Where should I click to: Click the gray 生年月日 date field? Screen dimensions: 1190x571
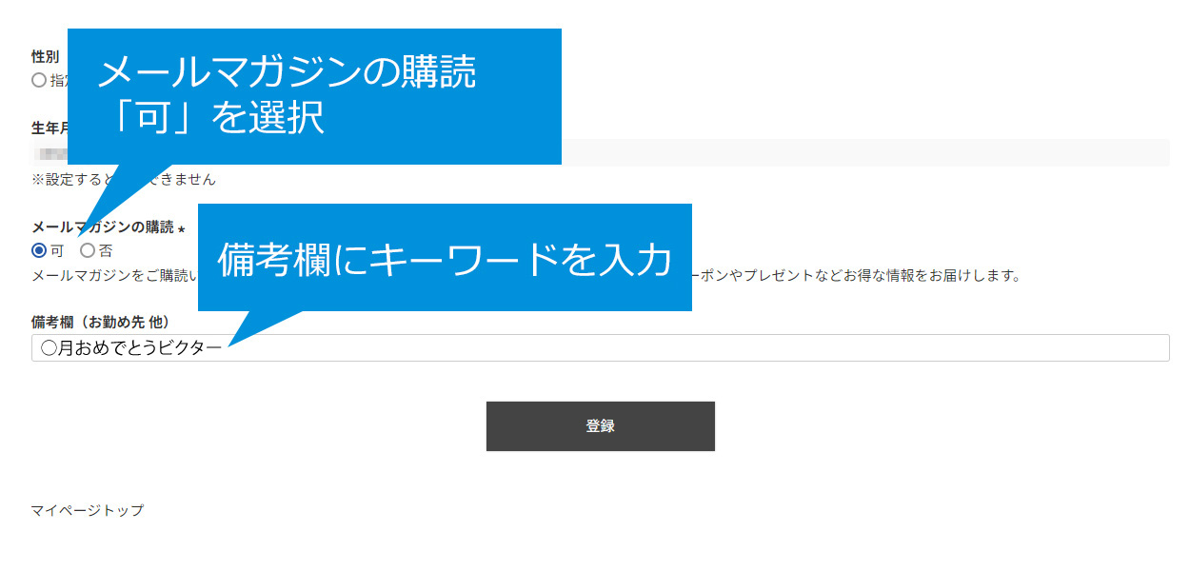[864, 152]
